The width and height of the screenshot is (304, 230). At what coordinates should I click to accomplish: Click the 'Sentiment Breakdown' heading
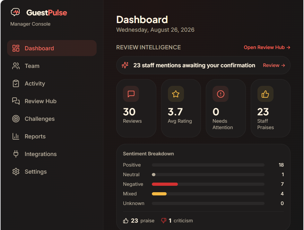pos(148,154)
